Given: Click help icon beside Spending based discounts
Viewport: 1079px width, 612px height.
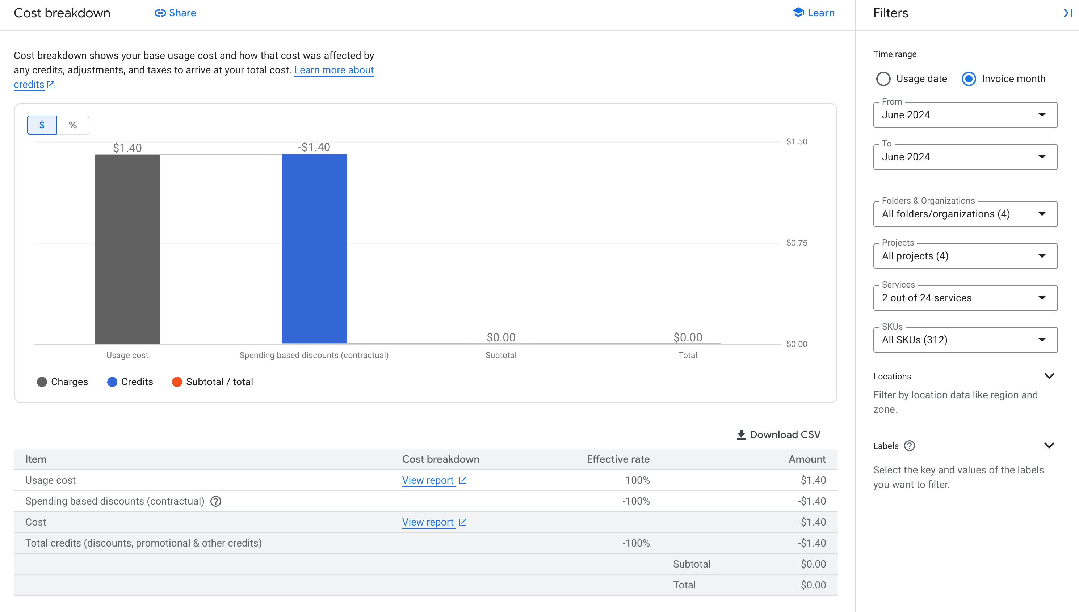Looking at the screenshot, I should pos(216,501).
